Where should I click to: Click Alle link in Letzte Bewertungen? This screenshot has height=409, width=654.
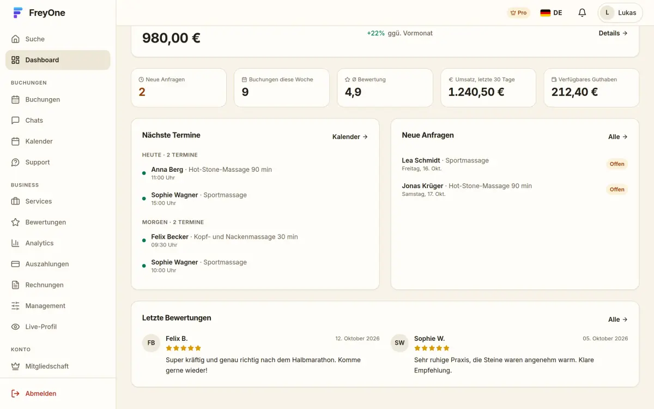[x=618, y=320]
